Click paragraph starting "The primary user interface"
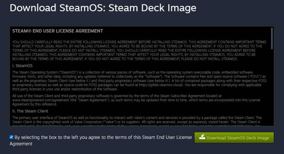This screenshot has height=154, width=284. click(x=137, y=122)
